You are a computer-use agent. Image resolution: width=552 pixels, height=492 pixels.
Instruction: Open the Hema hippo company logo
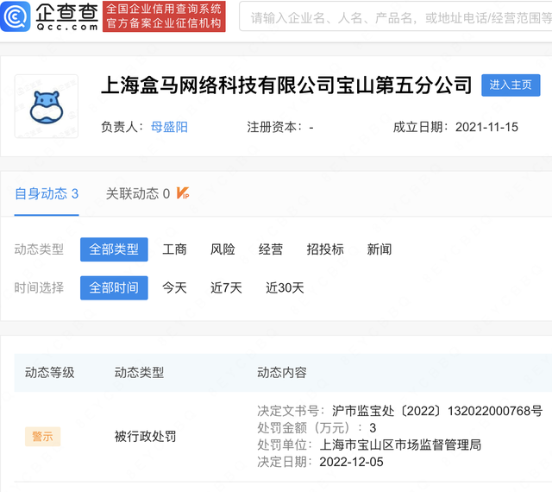[x=47, y=106]
